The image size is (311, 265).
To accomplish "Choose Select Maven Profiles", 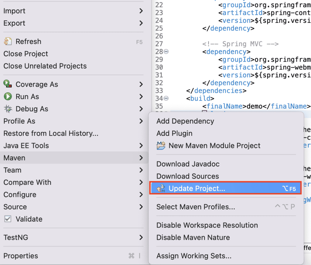I will point(226,207).
